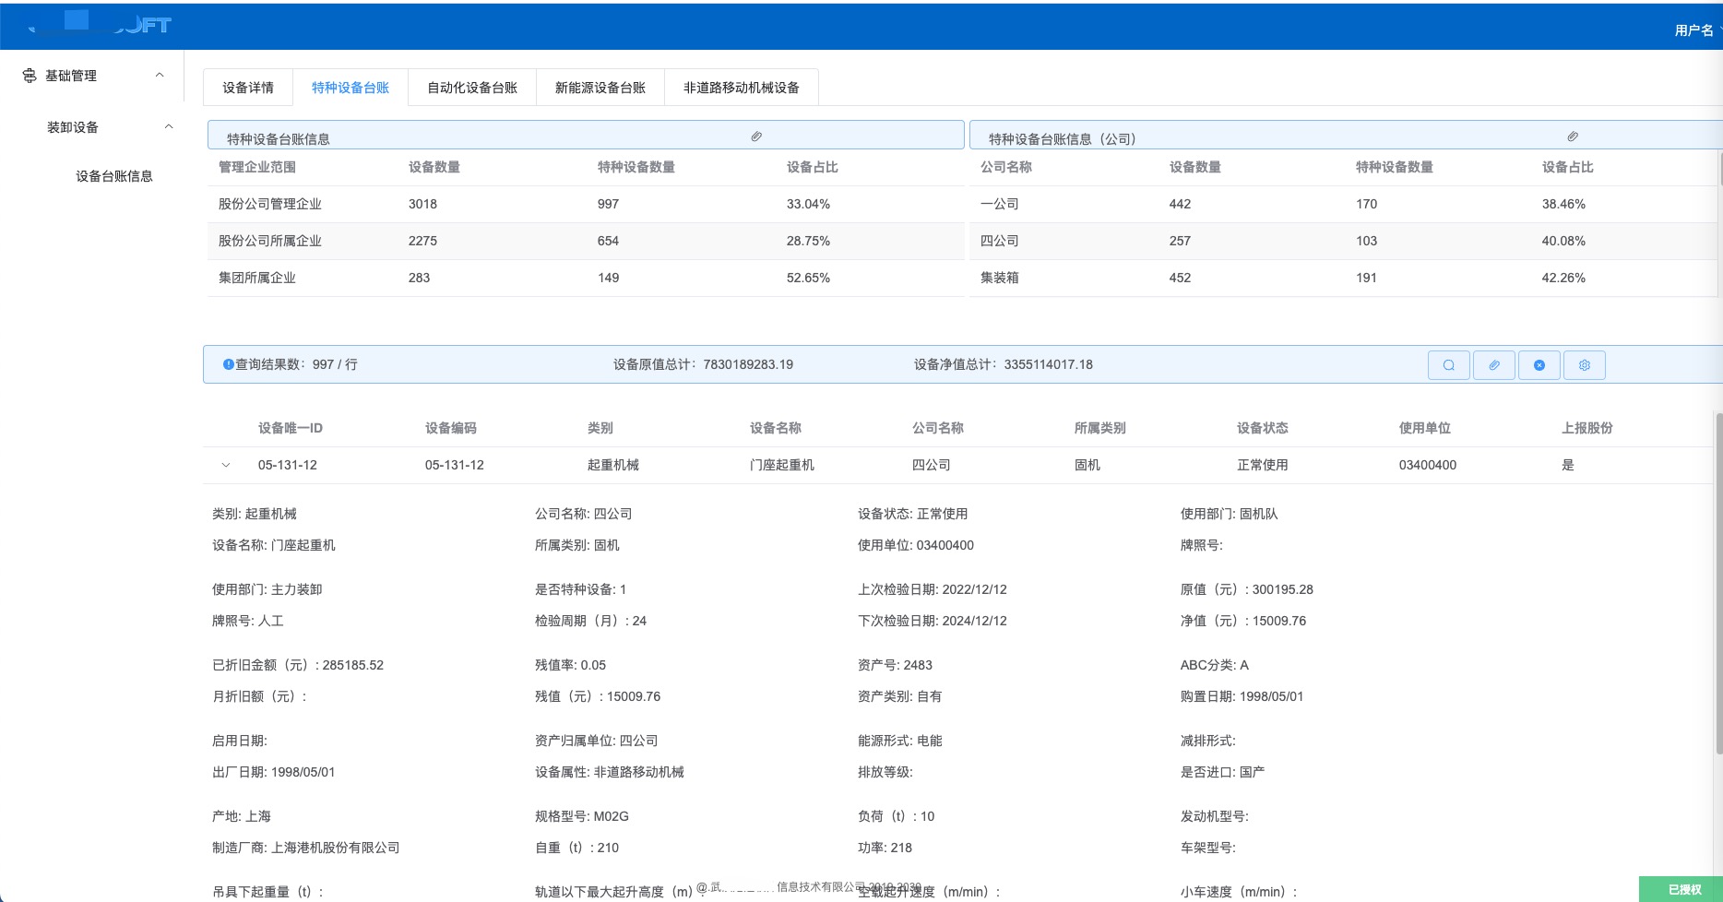Click the 设备原值总计 value 7830189283.19

(x=748, y=364)
